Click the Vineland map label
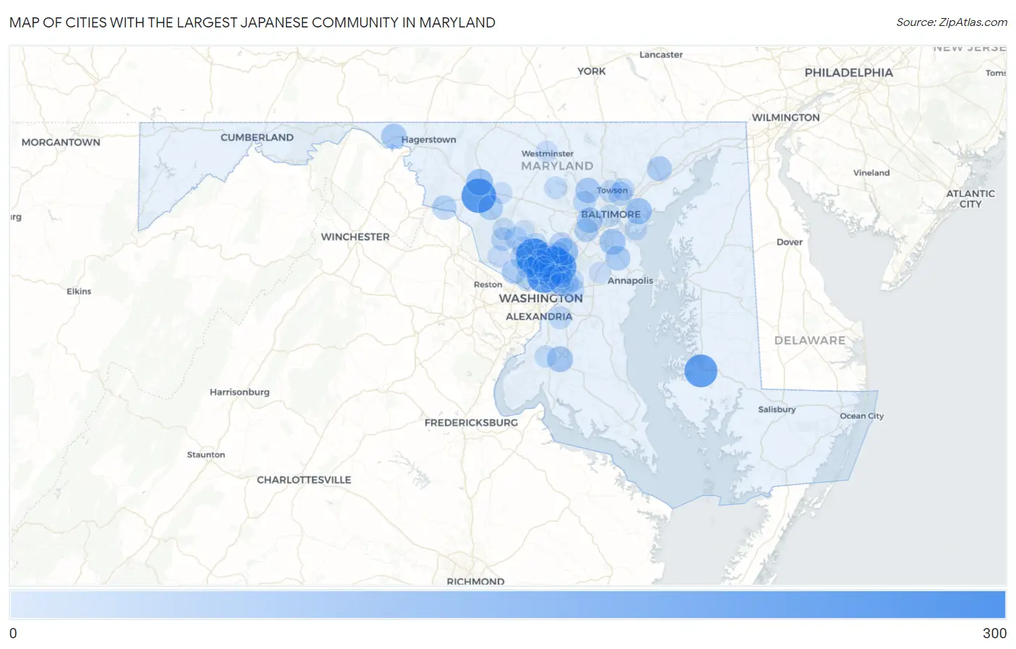 tap(871, 173)
